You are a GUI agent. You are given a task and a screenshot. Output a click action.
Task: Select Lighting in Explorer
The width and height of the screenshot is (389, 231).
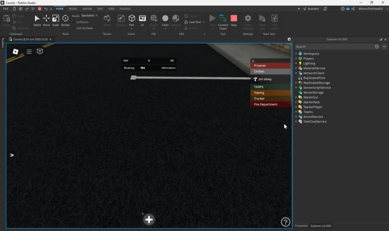pyautogui.click(x=309, y=63)
